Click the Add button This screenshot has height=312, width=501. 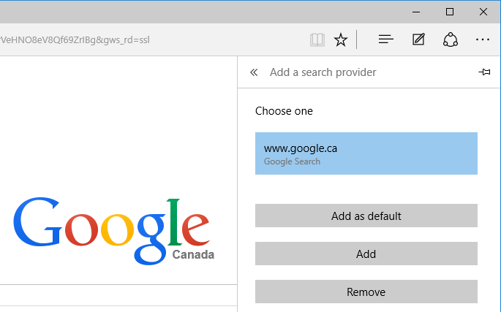click(x=366, y=254)
